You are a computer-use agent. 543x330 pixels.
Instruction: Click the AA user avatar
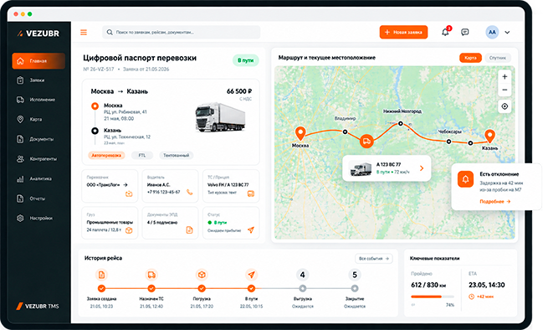[x=492, y=32]
